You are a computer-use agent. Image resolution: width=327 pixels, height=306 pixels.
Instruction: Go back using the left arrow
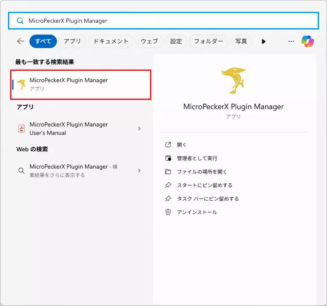point(21,41)
